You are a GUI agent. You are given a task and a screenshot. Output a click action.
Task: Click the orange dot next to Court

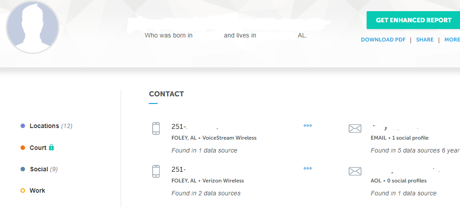click(23, 148)
